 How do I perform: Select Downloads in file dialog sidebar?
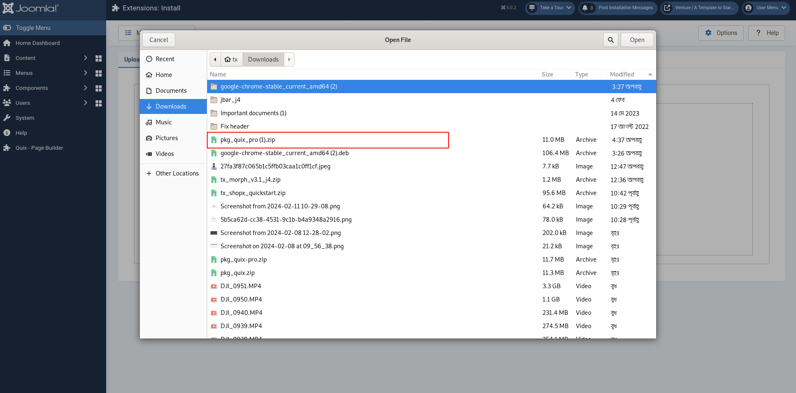[x=173, y=106]
